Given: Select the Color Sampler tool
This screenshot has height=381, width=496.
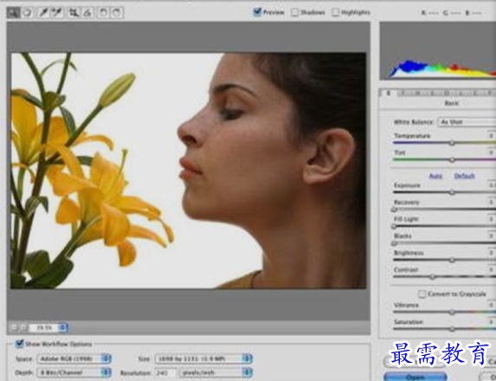Looking at the screenshot, I should pyautogui.click(x=57, y=13).
